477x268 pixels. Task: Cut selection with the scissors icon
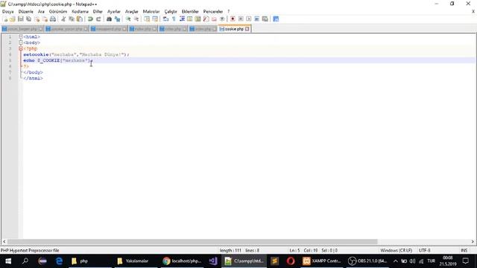(x=63, y=19)
